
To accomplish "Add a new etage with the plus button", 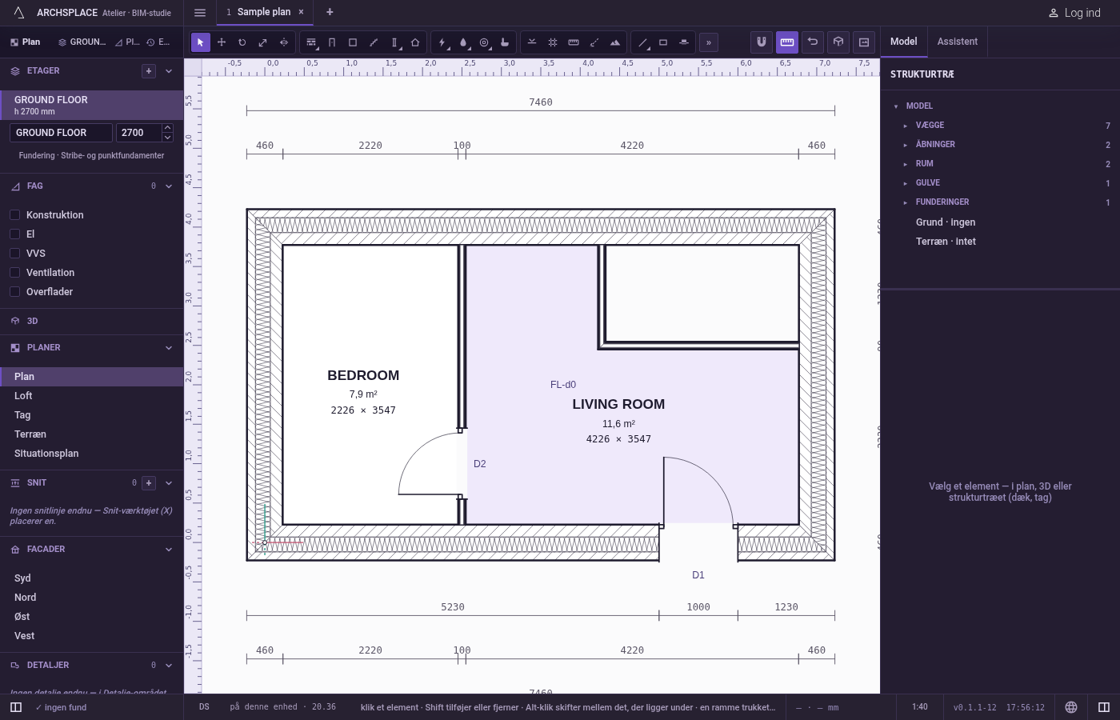I will (149, 71).
